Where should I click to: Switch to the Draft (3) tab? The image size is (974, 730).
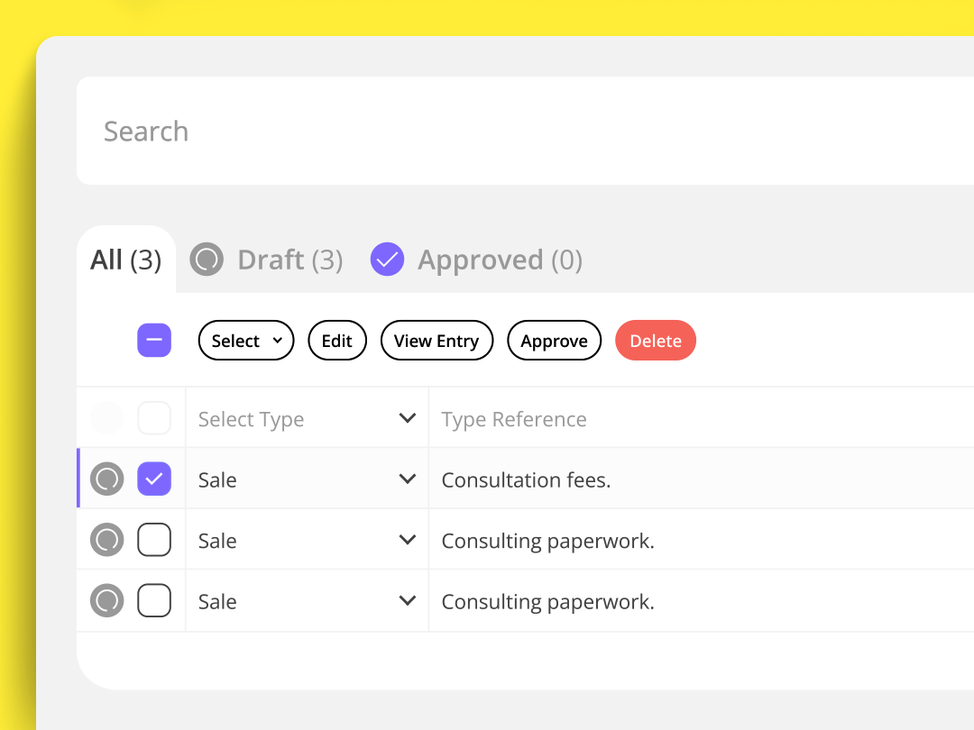tap(290, 260)
